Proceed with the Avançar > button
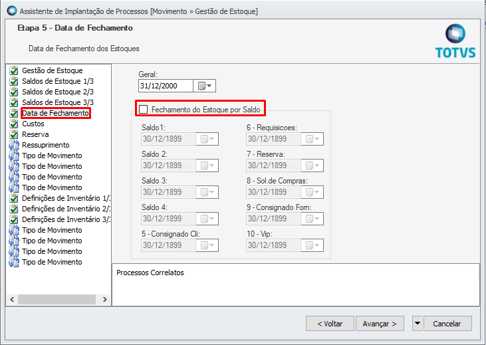Image resolution: width=486 pixels, height=345 pixels. [x=380, y=324]
